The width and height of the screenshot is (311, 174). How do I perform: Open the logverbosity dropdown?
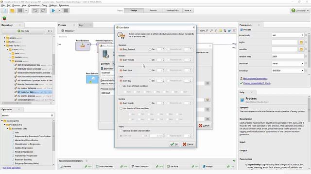[x=288, y=35]
